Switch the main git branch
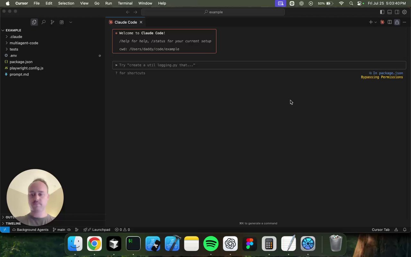This screenshot has height=257, width=411. tap(59, 230)
